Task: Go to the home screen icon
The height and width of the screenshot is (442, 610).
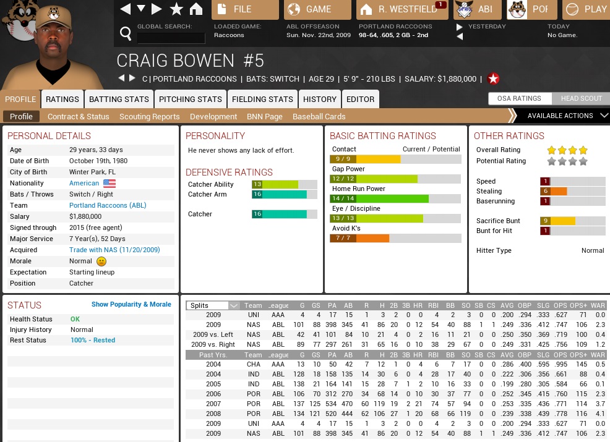Action: click(196, 9)
